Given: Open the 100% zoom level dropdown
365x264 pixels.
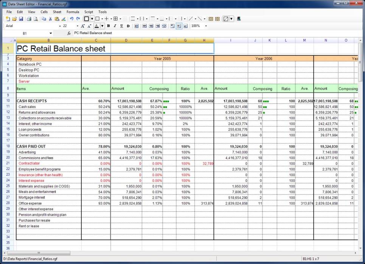Looking at the screenshot, I should pyautogui.click(x=206, y=26).
